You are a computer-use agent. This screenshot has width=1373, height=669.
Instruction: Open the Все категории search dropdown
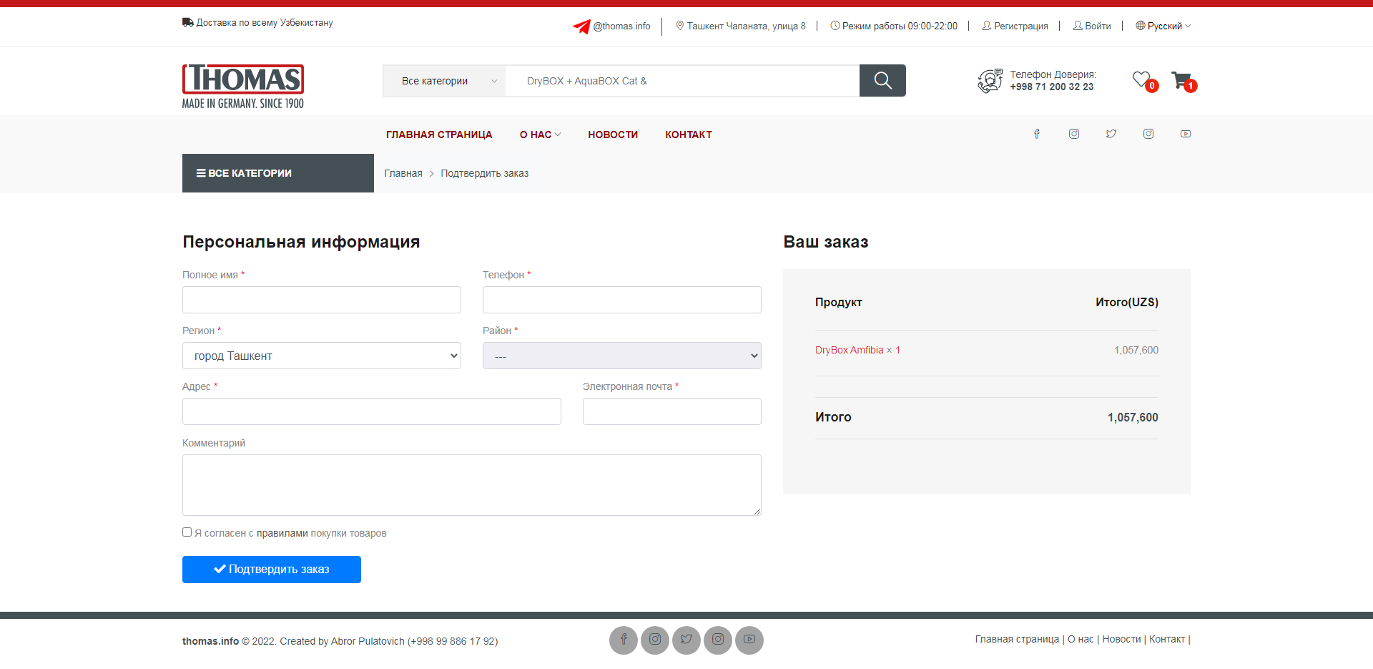click(x=444, y=81)
